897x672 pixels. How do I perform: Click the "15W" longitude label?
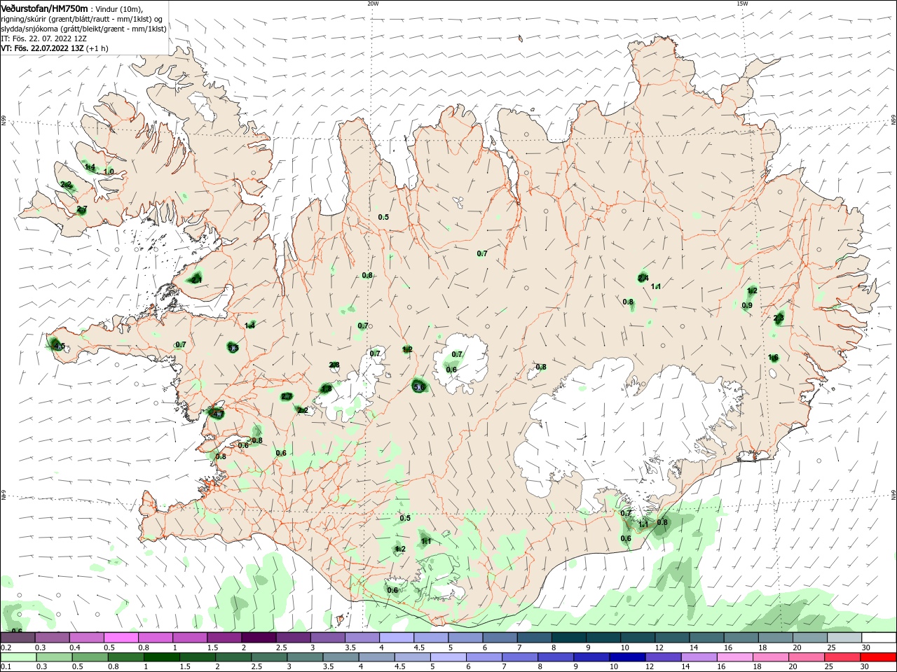[x=742, y=3]
